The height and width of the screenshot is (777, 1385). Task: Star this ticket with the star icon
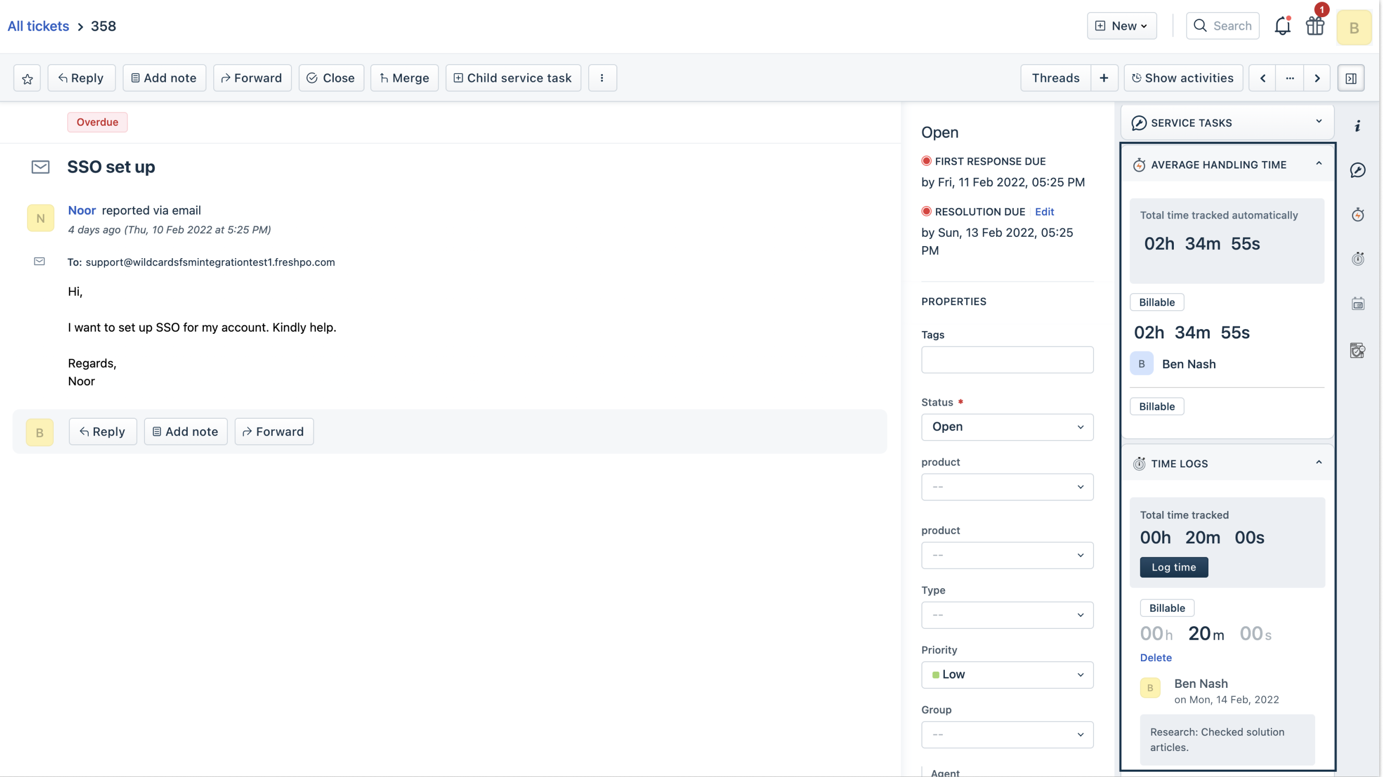pyautogui.click(x=28, y=79)
